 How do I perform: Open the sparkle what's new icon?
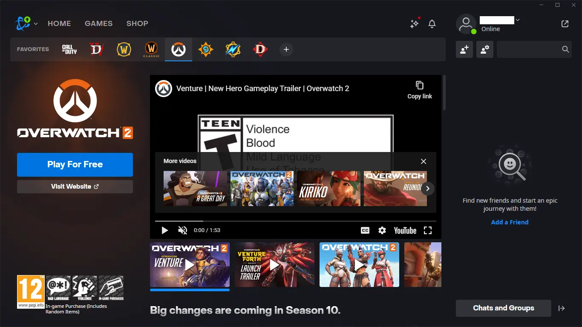[415, 23]
